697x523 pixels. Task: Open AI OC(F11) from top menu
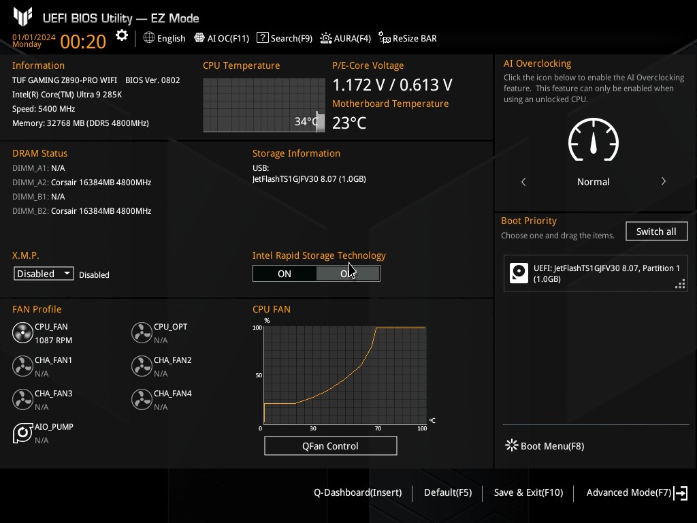222,38
